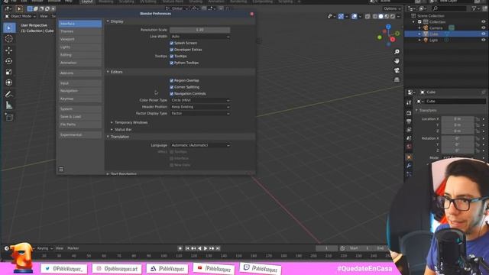Click the current frame number field
489x275 pixels.
pyautogui.click(x=326, y=248)
